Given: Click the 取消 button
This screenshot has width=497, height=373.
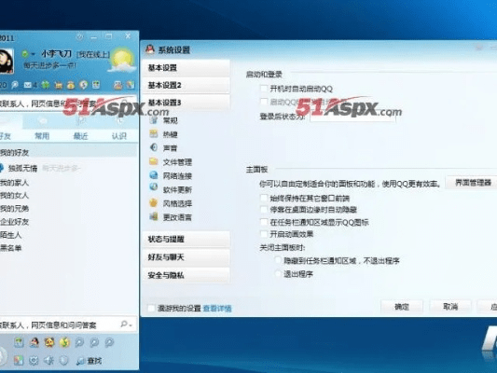Looking at the screenshot, I should tap(450, 307).
